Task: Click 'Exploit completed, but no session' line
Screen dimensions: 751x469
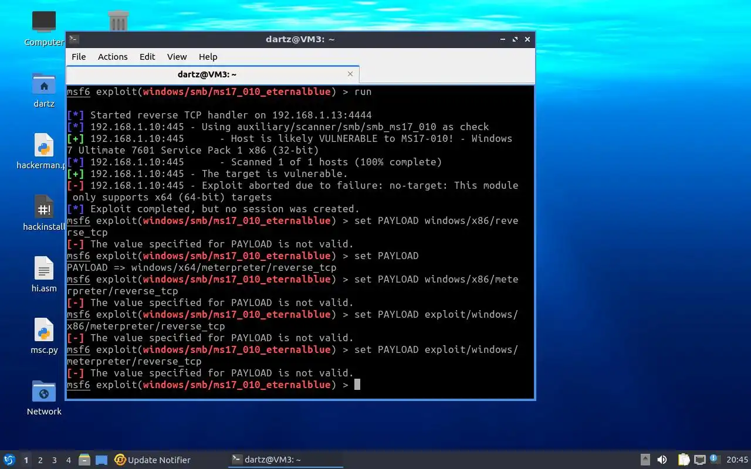Action: click(x=214, y=209)
